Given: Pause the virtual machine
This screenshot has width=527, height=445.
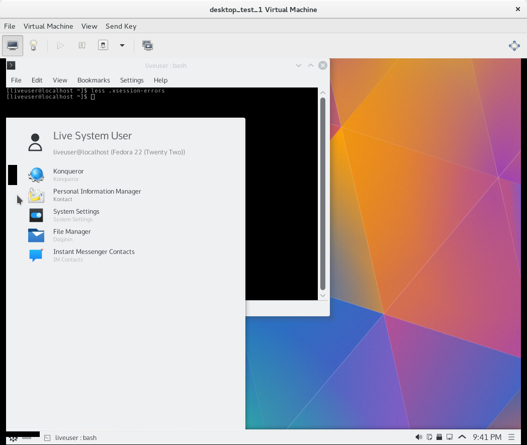Looking at the screenshot, I should click(82, 45).
